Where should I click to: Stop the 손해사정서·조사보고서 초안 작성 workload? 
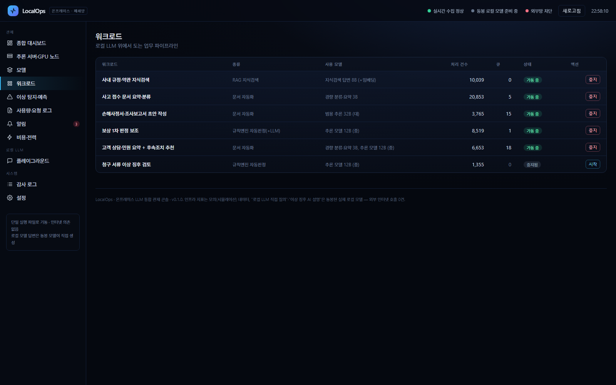(x=593, y=114)
